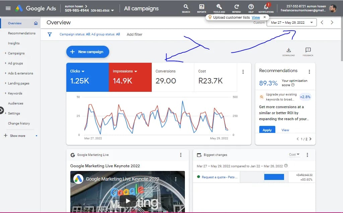Open the Reports icon
Viewport: 343px width, 213px height.
point(202,7)
